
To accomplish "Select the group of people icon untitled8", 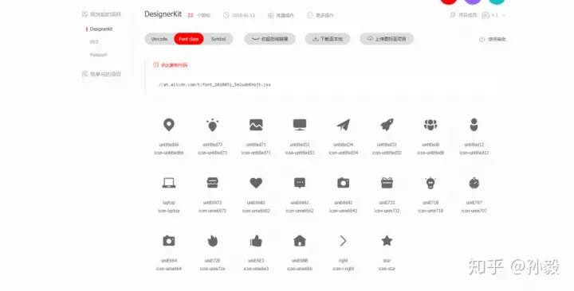I will 431,125.
